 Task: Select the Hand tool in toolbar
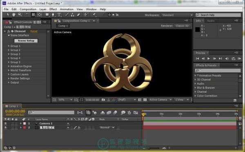tap(14, 15)
